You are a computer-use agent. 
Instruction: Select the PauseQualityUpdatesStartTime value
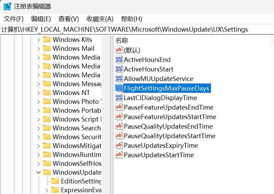point(170,136)
